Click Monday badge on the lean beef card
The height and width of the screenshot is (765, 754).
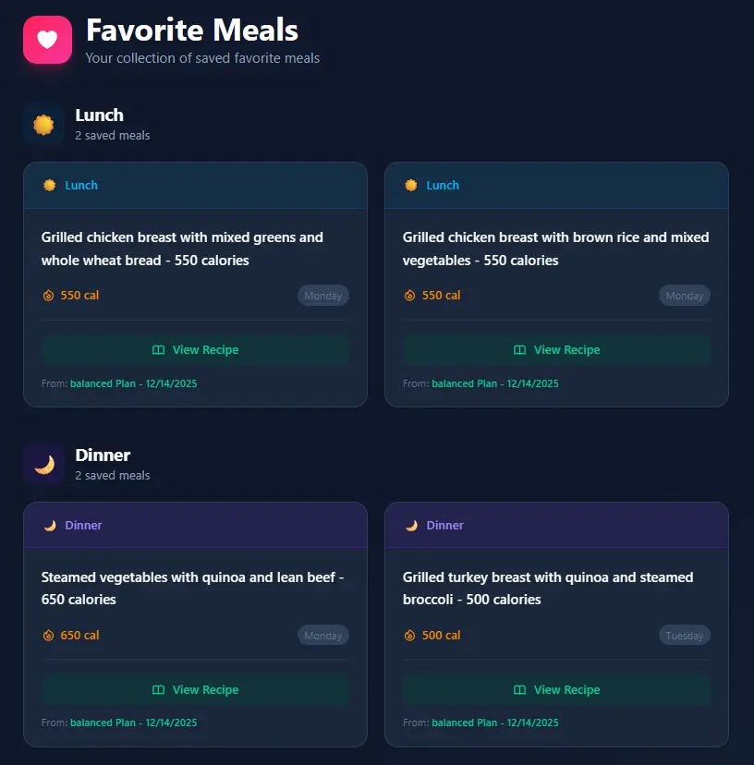[323, 636]
